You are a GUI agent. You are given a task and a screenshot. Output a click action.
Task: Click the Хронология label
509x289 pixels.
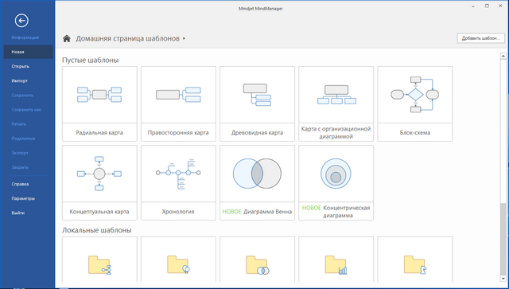[x=178, y=212]
